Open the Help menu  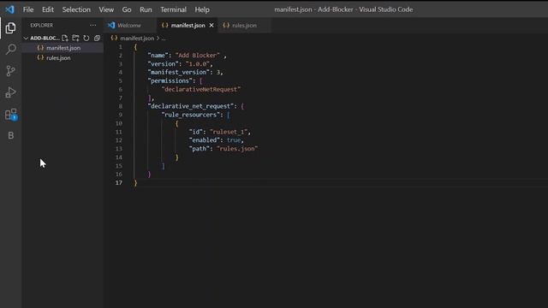pos(202,9)
